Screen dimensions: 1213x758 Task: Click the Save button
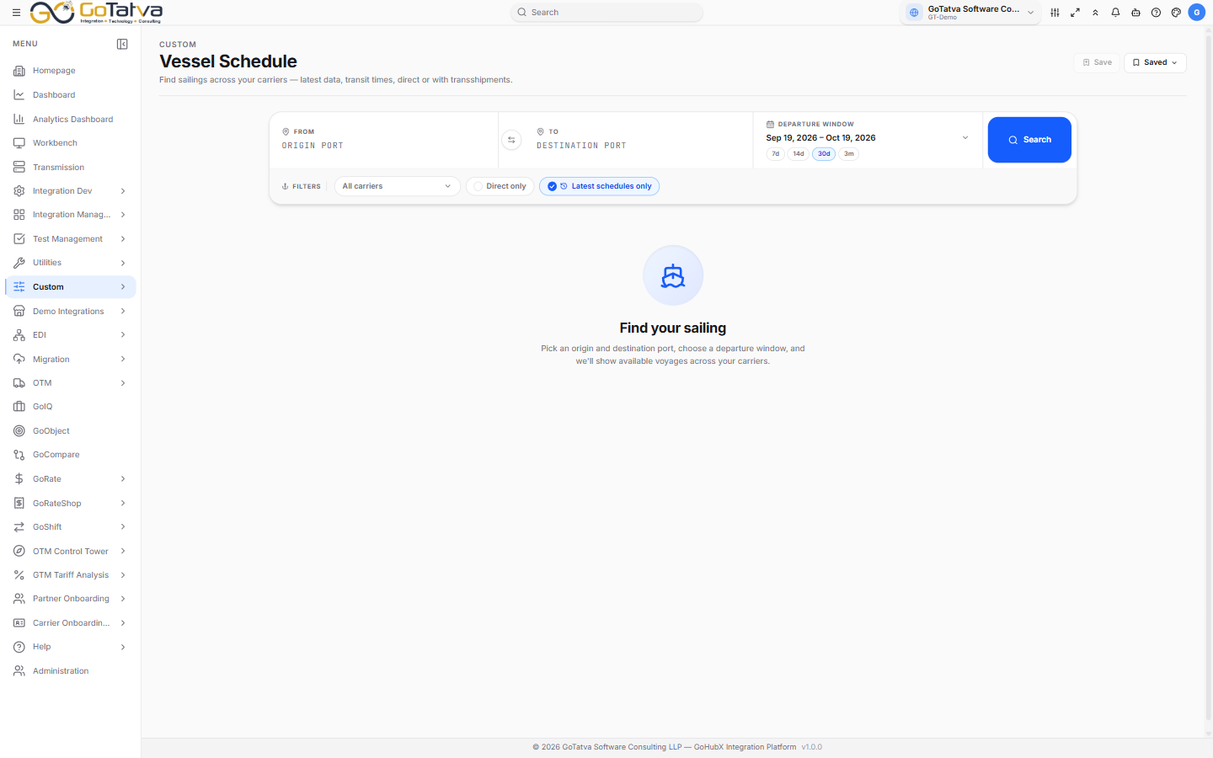point(1097,62)
